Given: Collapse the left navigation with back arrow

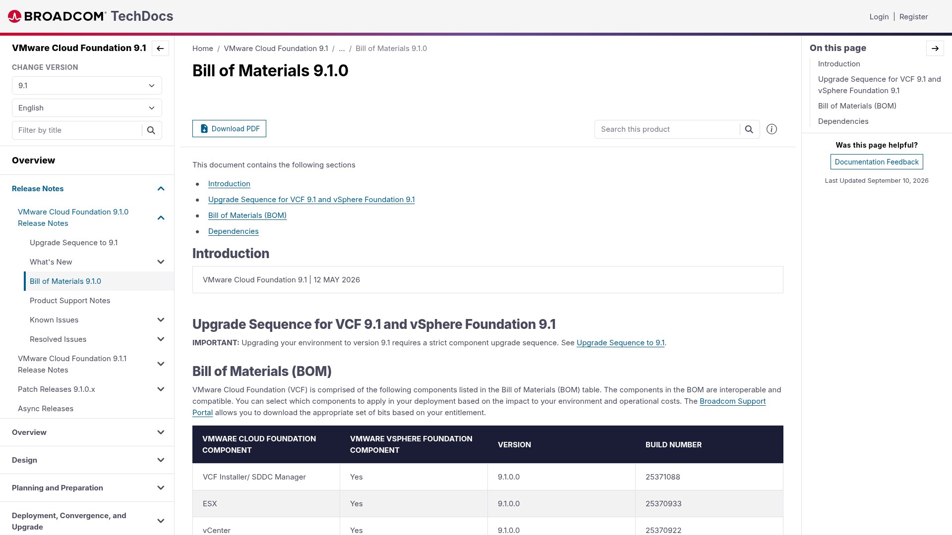Looking at the screenshot, I should pyautogui.click(x=160, y=49).
